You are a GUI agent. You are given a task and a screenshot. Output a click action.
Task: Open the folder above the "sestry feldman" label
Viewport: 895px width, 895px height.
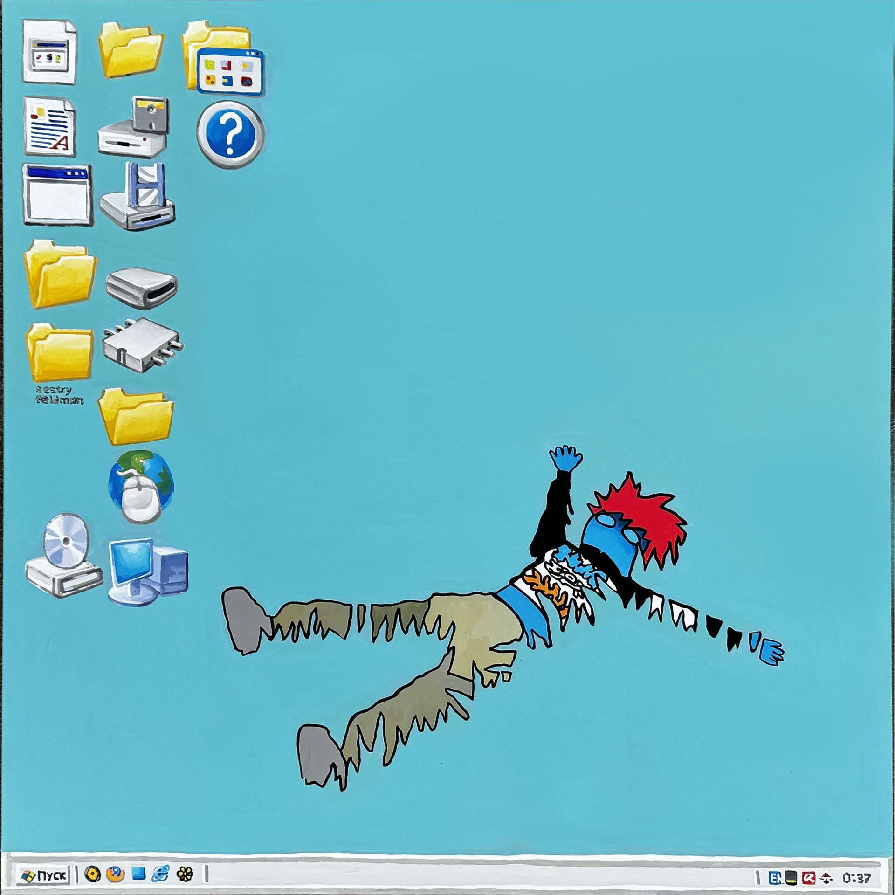coord(59,352)
